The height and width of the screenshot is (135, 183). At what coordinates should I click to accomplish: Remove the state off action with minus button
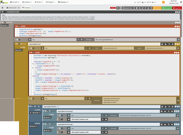(69, 132)
